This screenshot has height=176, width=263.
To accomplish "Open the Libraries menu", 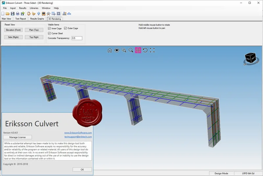I will (x=34, y=8).
